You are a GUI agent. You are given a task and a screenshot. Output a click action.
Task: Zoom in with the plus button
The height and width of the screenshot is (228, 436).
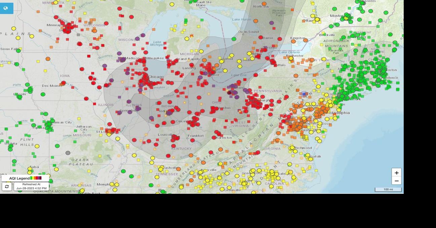click(397, 173)
